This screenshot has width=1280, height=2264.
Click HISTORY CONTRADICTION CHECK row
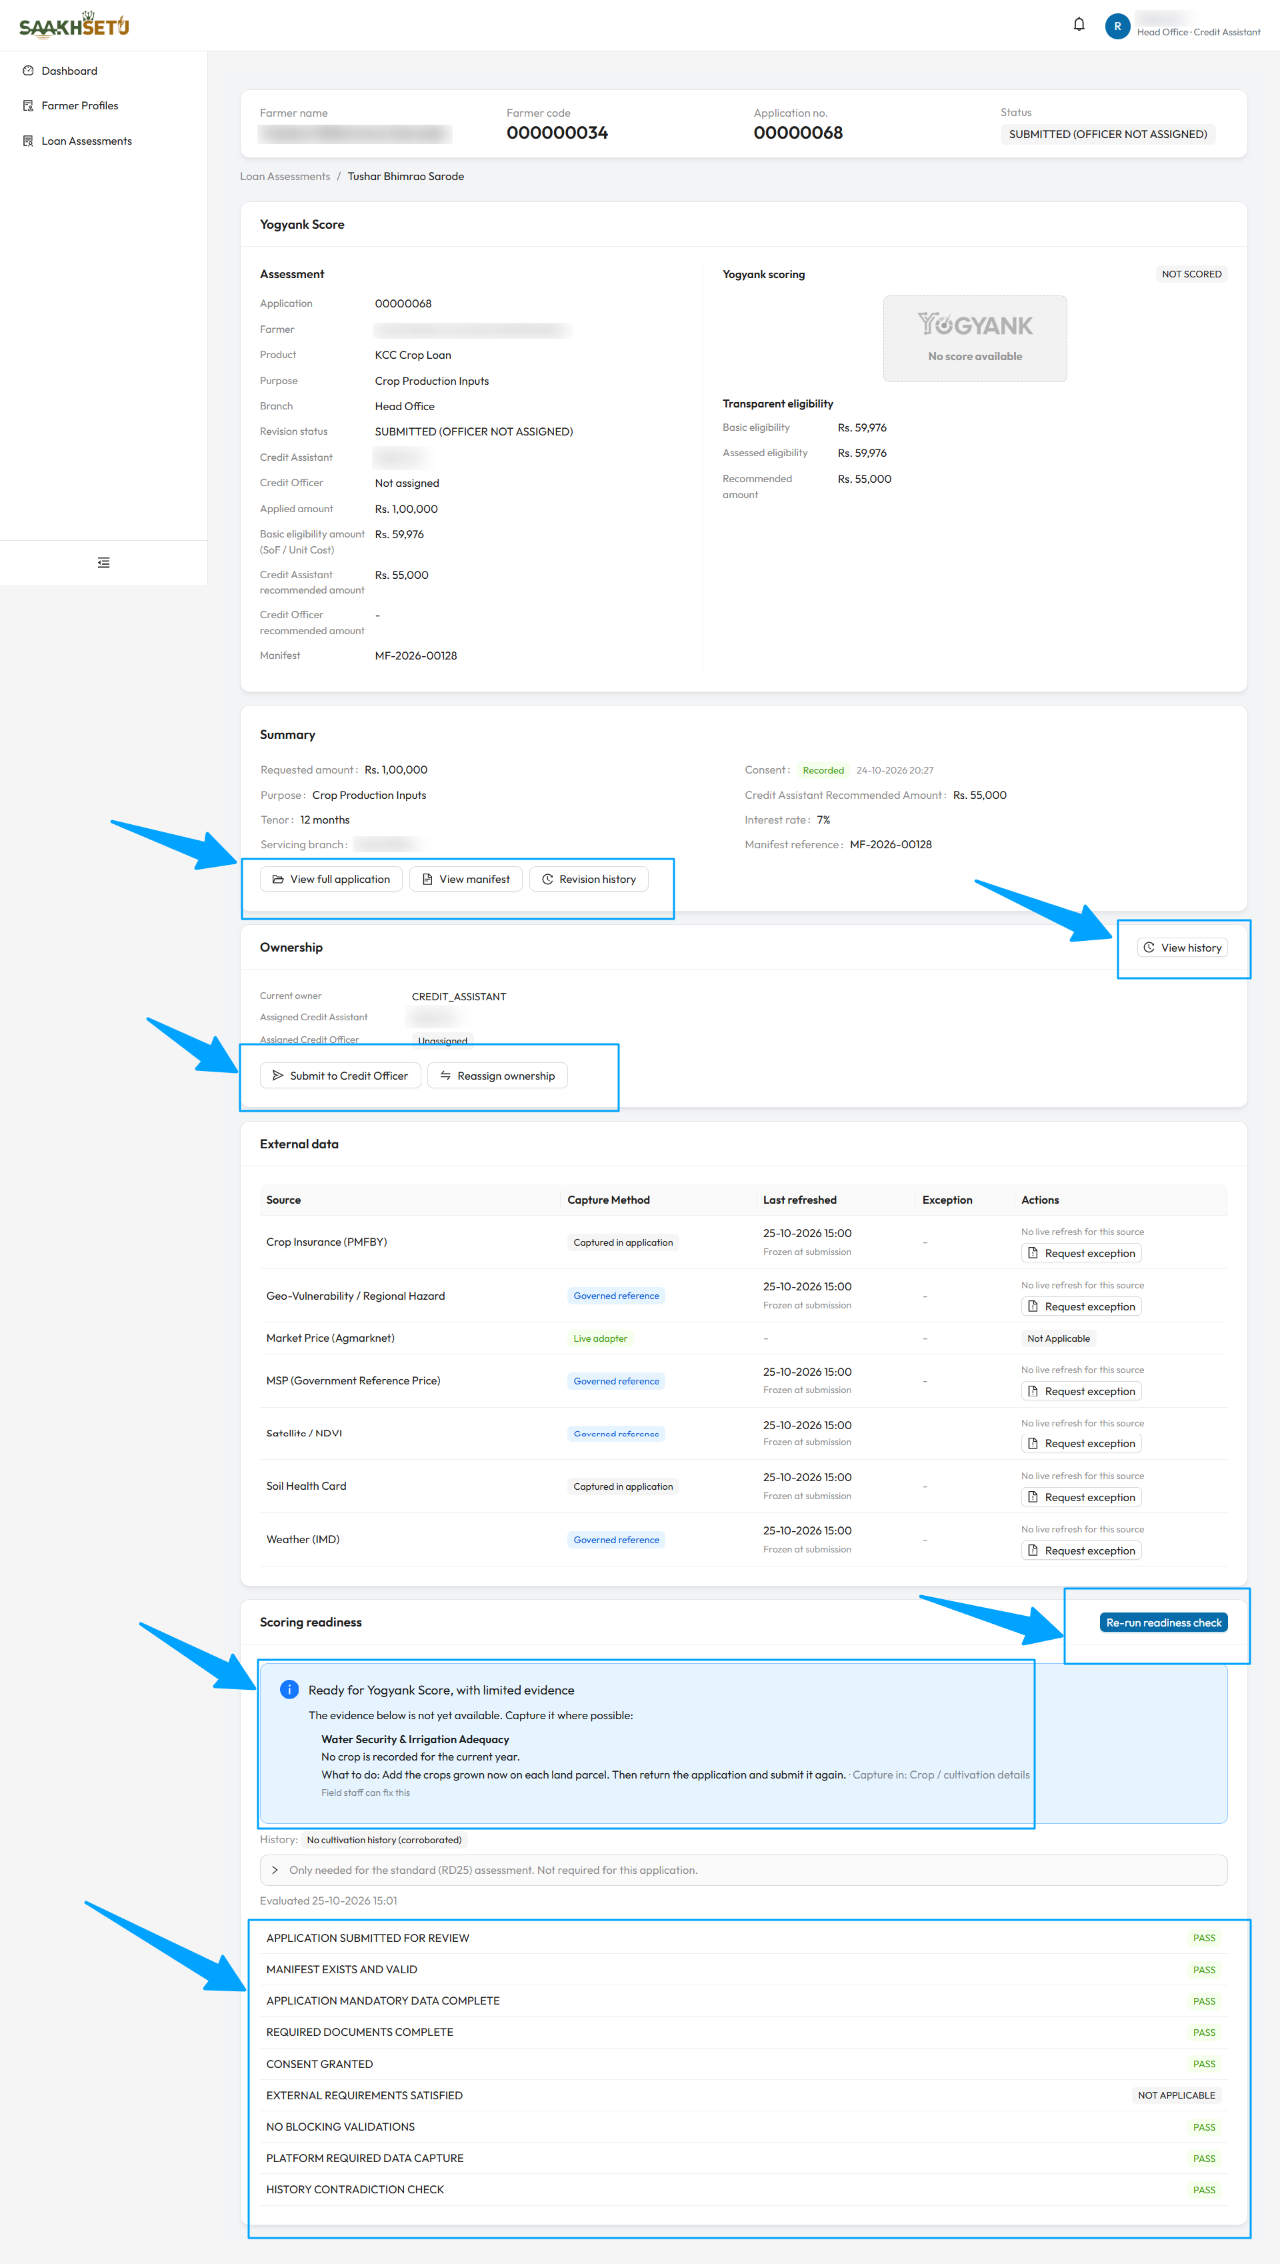coord(743,2189)
